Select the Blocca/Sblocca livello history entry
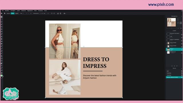 point(174,77)
